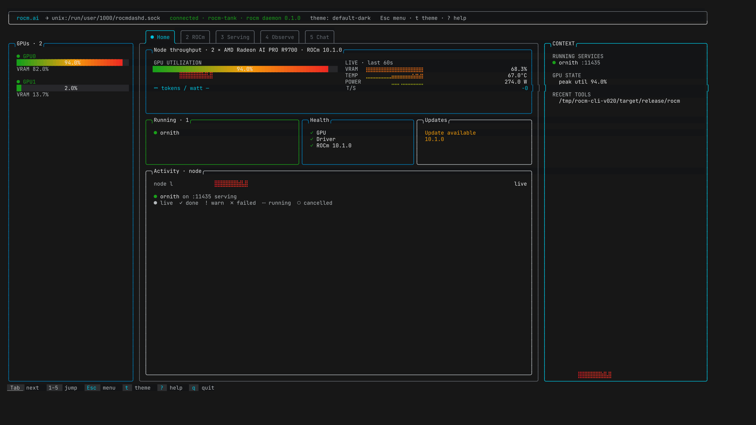Click the ? help key in footer
This screenshot has height=425, width=756.
(170, 388)
